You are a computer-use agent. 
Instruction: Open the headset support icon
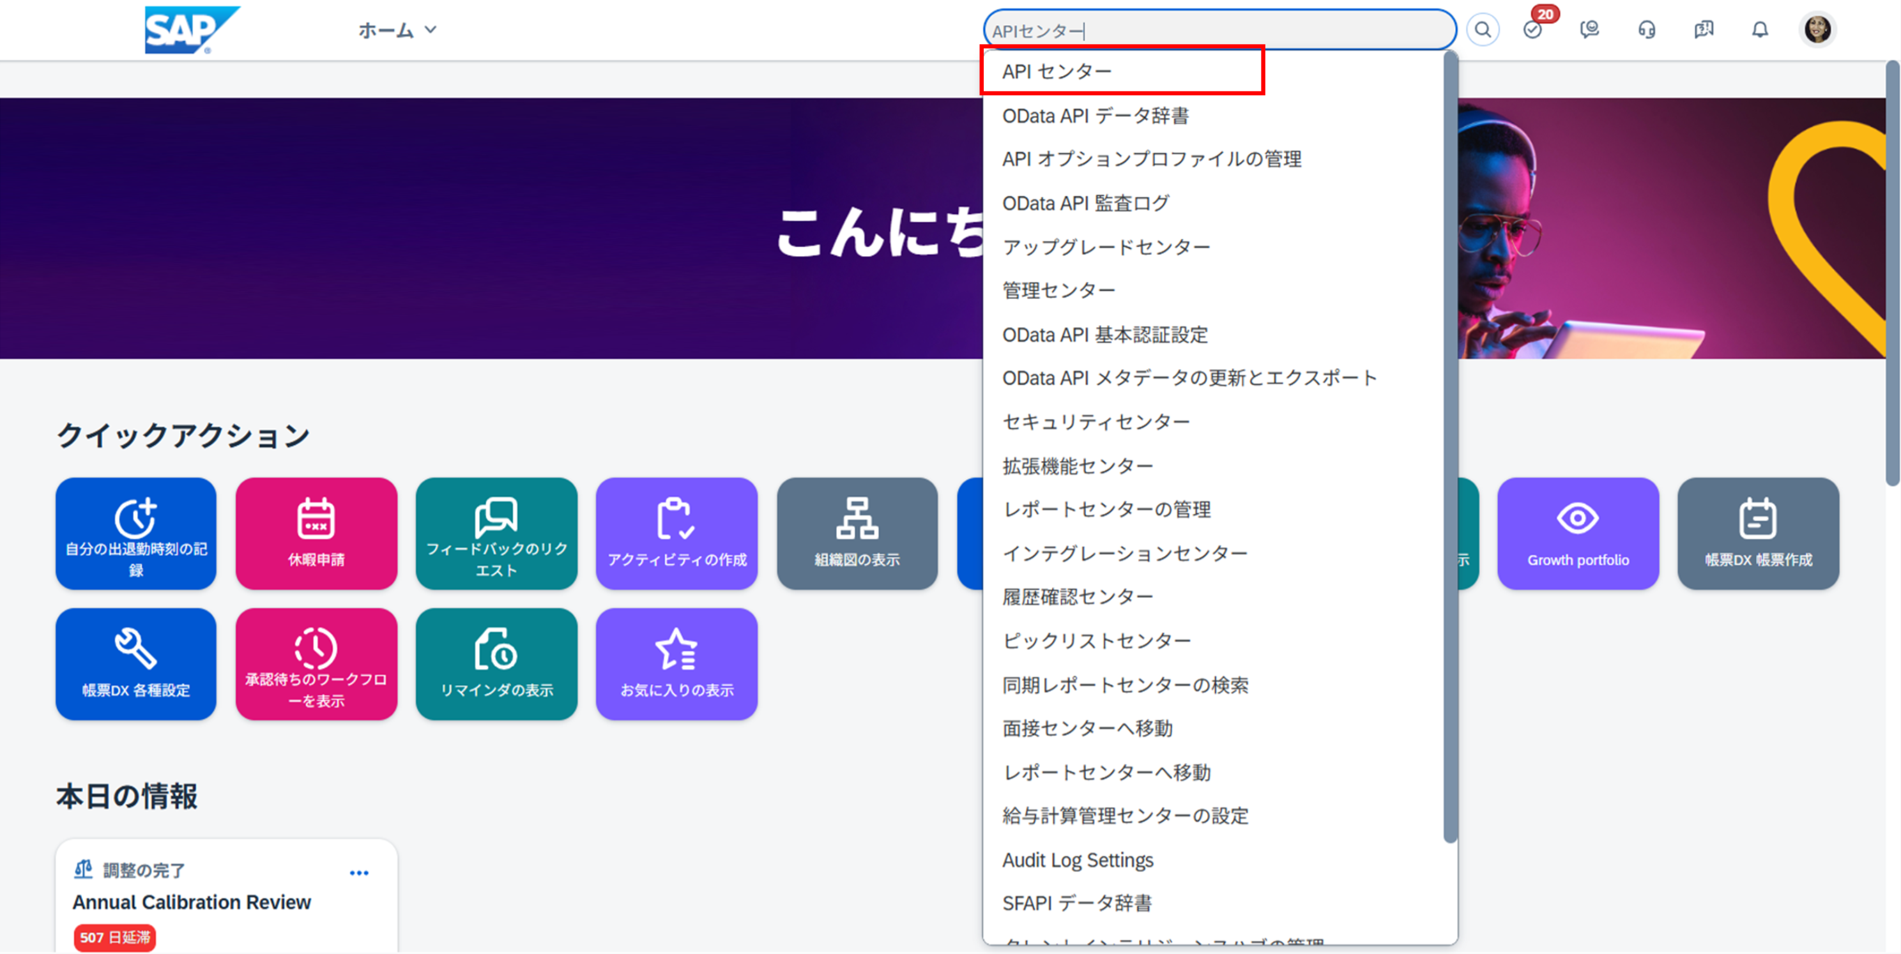(1646, 30)
